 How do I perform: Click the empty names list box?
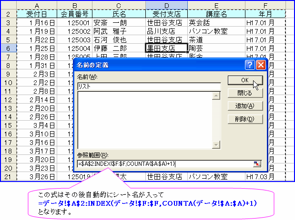click(145, 120)
